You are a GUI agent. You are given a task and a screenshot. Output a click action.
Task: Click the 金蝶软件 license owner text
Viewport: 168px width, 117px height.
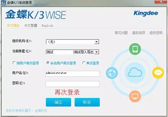(x=41, y=111)
